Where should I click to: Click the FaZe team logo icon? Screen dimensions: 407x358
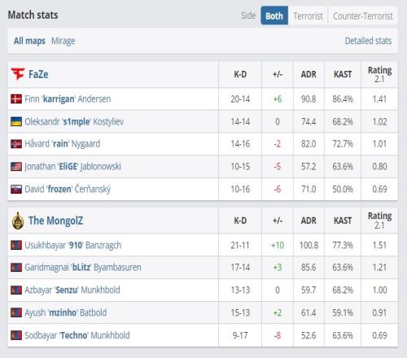point(18,74)
